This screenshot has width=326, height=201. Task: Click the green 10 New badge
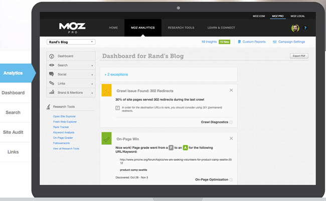224,42
